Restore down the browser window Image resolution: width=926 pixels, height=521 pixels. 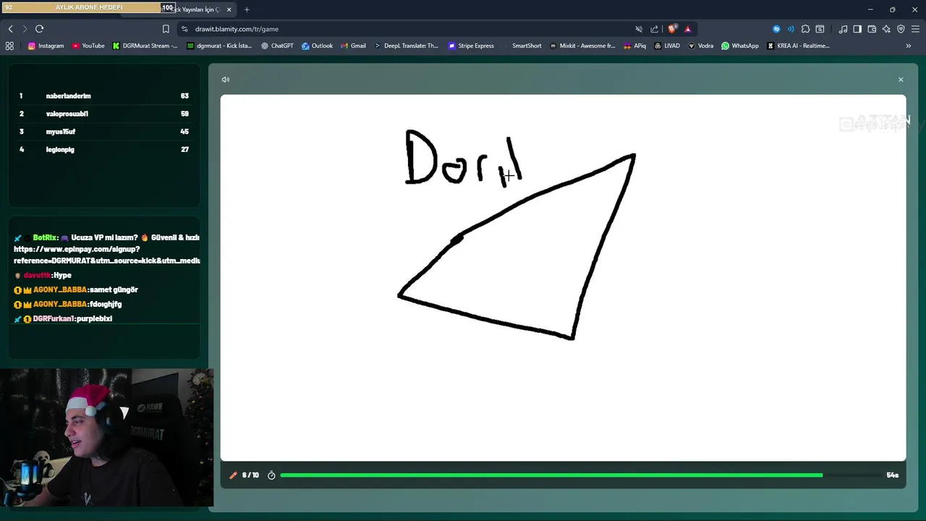coord(892,9)
